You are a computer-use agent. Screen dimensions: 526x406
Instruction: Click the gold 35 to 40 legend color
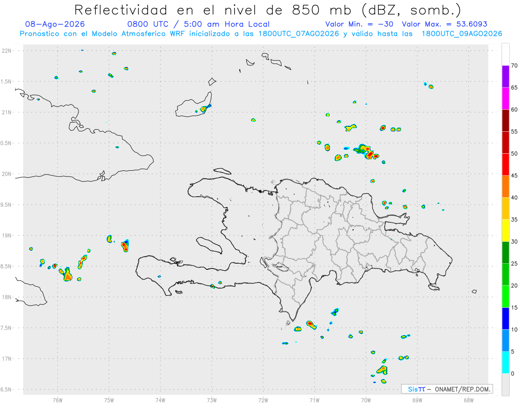pyautogui.click(x=505, y=208)
